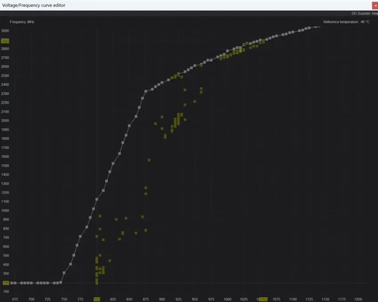The width and height of the screenshot is (378, 302).
Task: Open the OC Scanner
Action: tap(360, 13)
